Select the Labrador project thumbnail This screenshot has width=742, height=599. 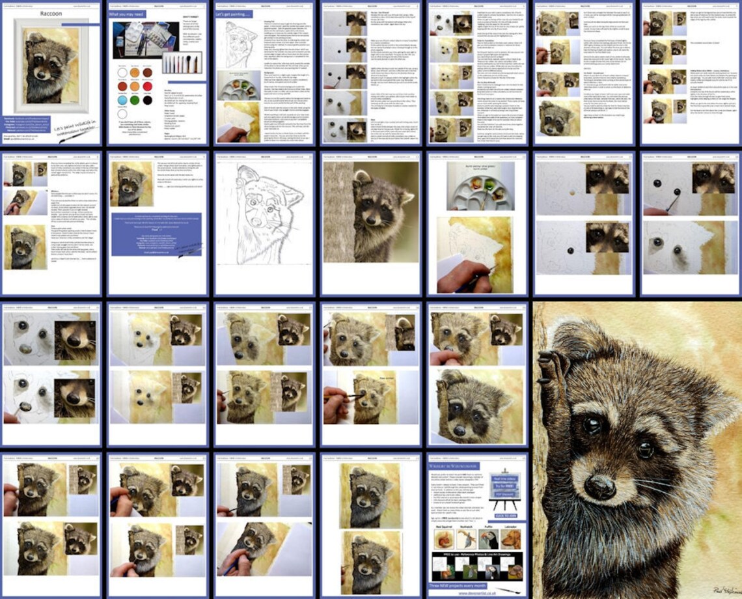click(512, 539)
